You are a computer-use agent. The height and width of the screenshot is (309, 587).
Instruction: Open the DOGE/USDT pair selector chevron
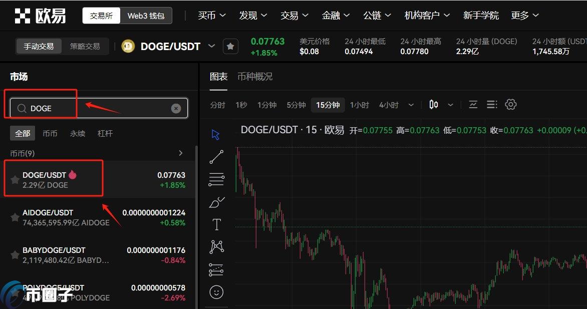(x=211, y=46)
